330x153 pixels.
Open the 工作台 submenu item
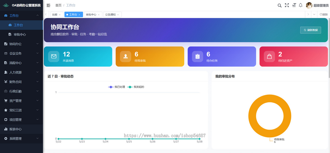pos(21,25)
